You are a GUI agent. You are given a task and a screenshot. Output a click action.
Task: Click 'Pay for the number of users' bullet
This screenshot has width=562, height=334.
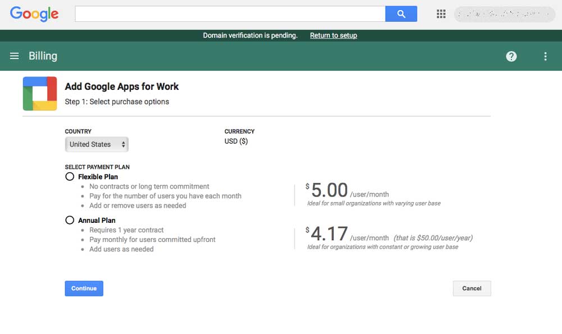165,196
